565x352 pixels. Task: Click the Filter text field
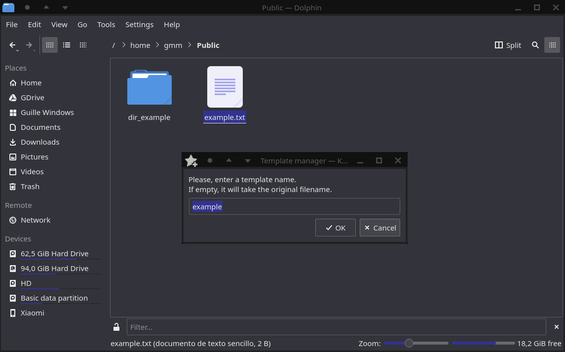point(336,327)
